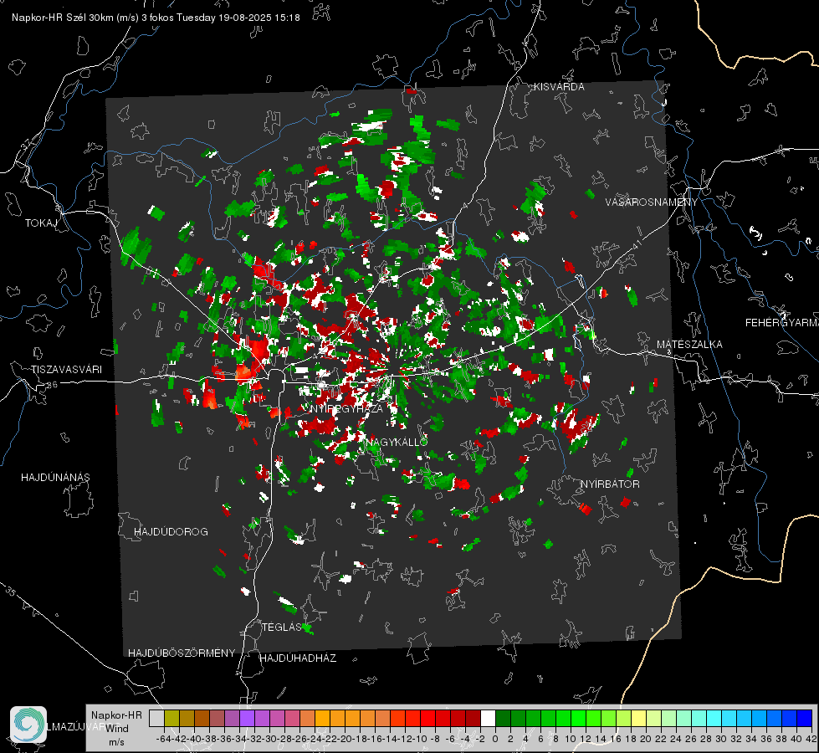Select the MÁTÉSZALKA label
The width and height of the screenshot is (819, 753).
coord(689,345)
